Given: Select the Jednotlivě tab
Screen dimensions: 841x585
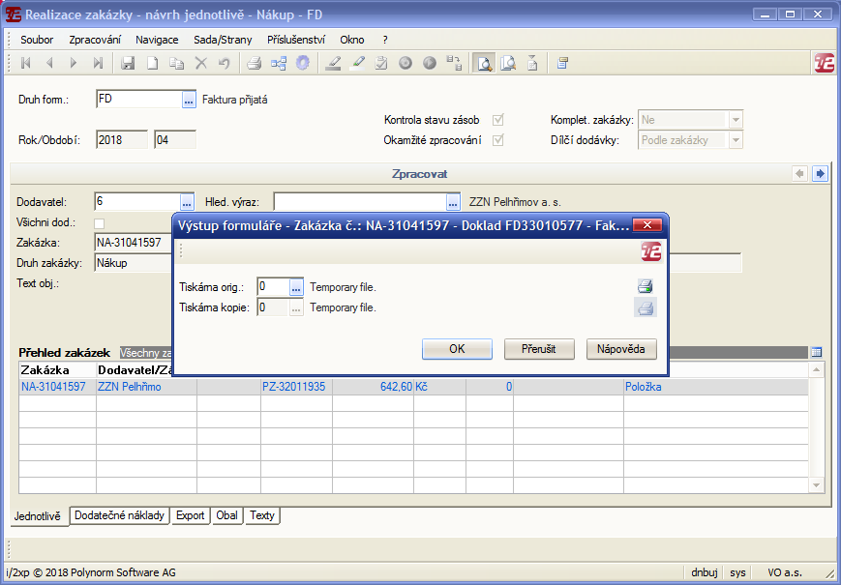Looking at the screenshot, I should coord(38,516).
